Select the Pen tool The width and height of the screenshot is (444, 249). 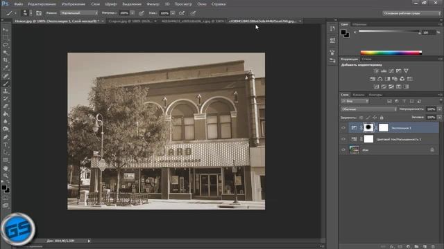(6, 137)
